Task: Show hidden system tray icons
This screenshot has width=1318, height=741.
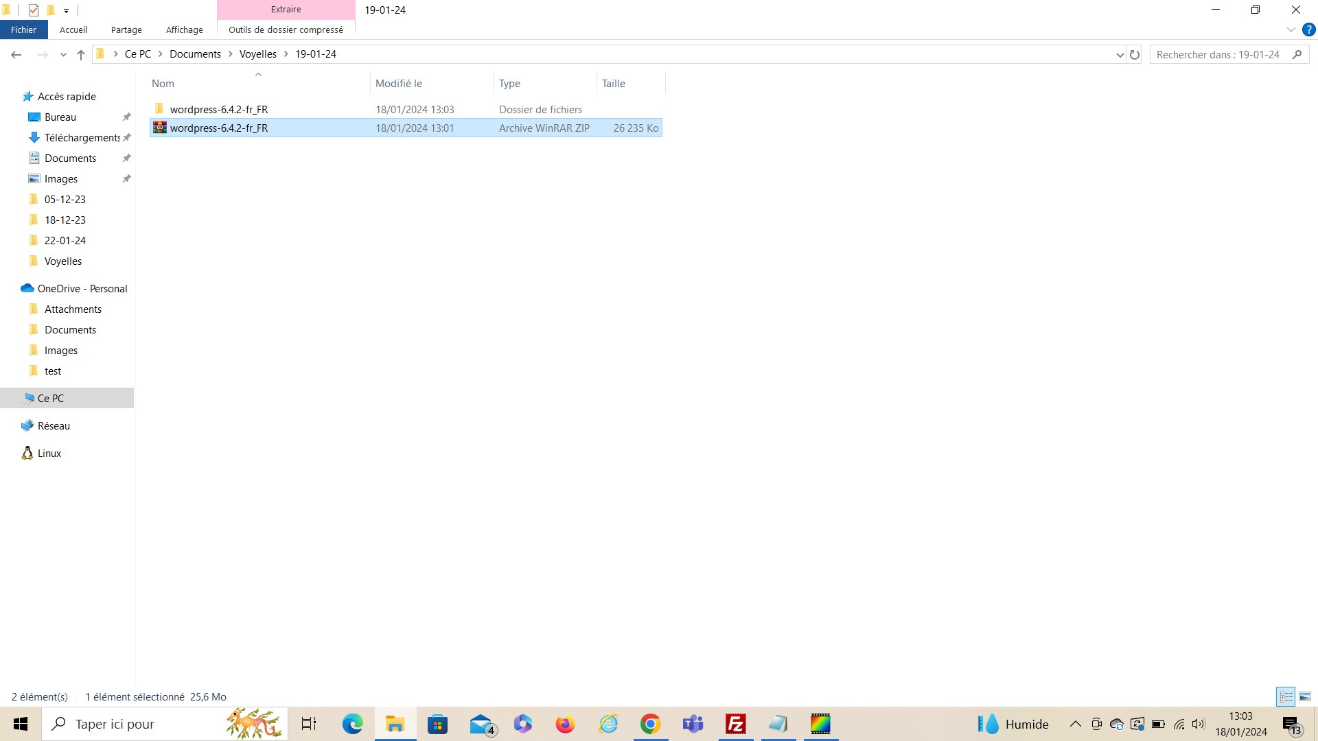Action: point(1076,724)
